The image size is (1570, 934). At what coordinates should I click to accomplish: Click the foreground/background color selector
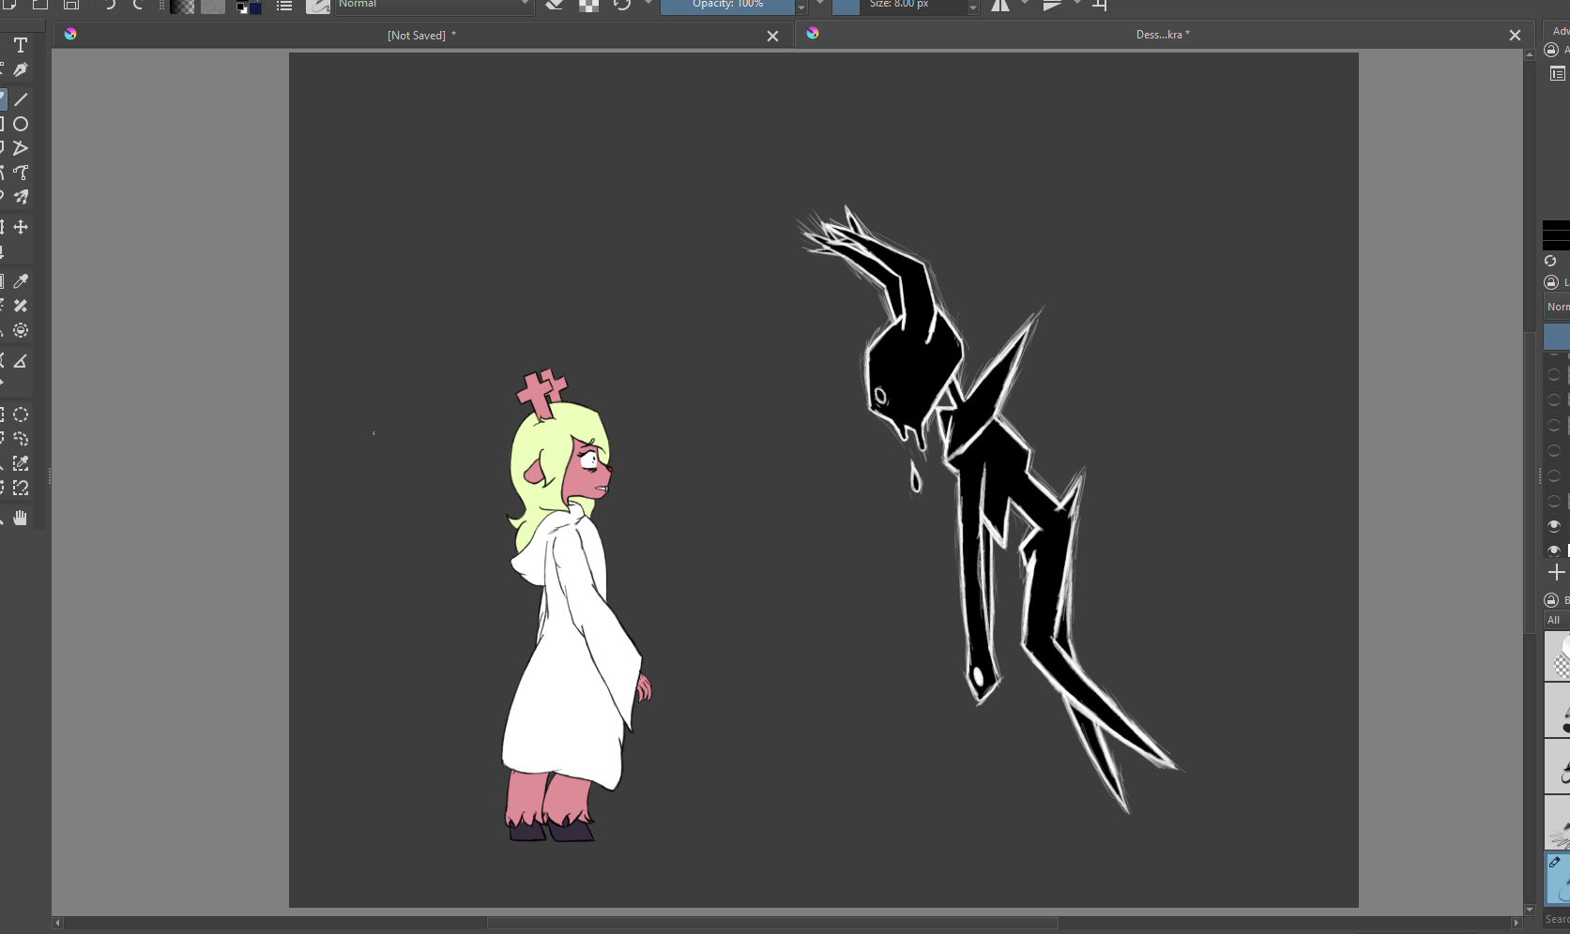coord(249,7)
